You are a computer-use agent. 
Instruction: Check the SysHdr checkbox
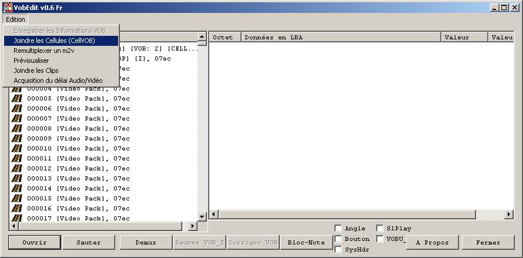coord(338,250)
